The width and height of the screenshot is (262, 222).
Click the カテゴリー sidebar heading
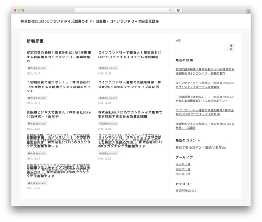click(x=184, y=184)
